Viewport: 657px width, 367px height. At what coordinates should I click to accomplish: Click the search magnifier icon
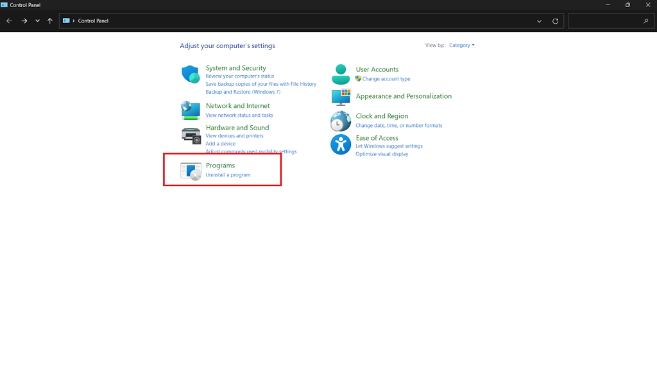click(x=645, y=21)
